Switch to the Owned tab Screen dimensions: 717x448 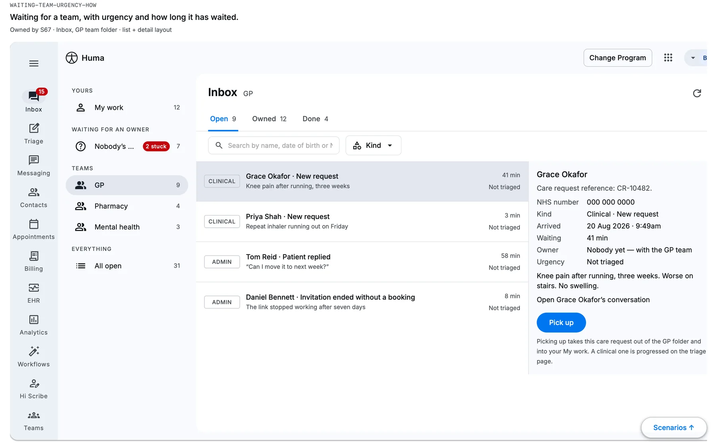(269, 119)
